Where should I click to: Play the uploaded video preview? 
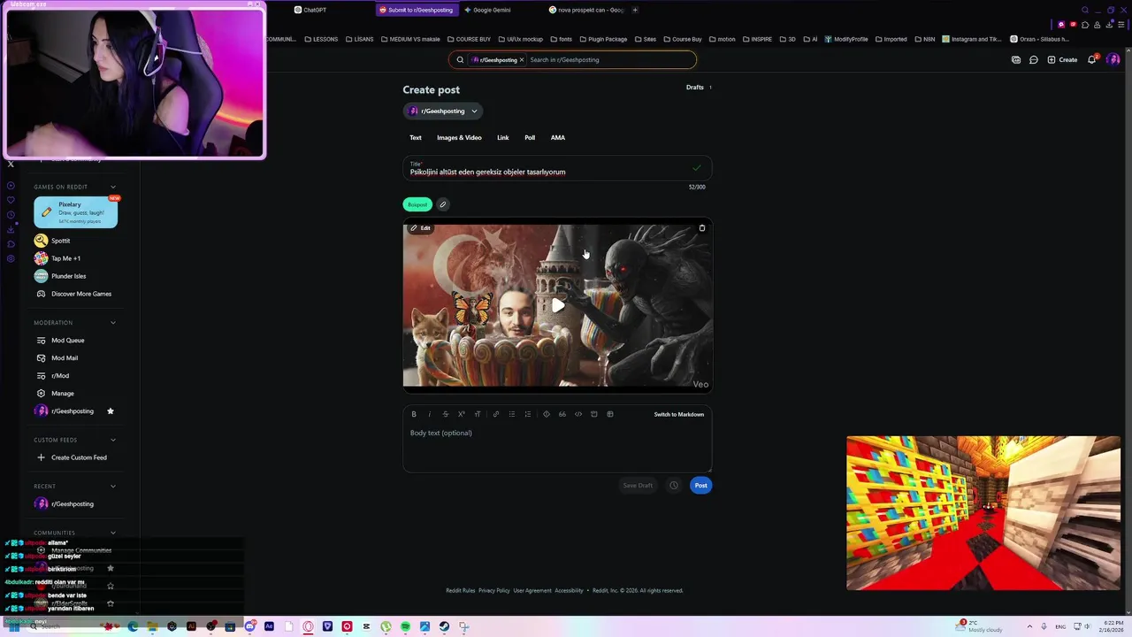click(x=558, y=305)
